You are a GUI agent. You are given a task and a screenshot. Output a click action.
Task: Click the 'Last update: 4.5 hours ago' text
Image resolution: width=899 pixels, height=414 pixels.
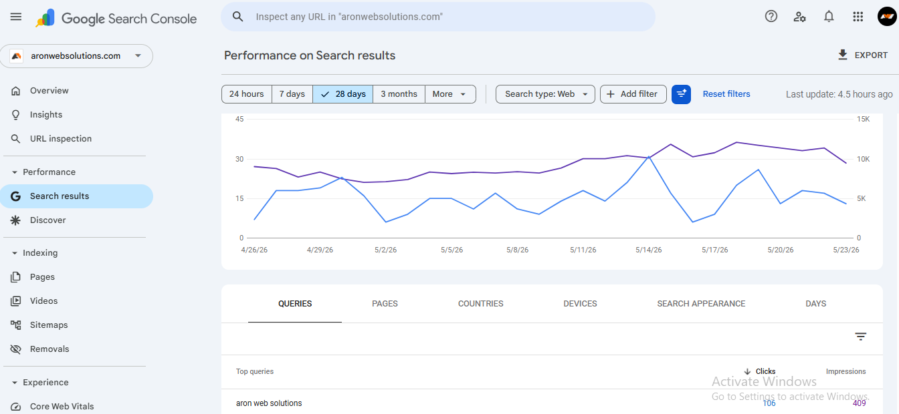point(839,94)
